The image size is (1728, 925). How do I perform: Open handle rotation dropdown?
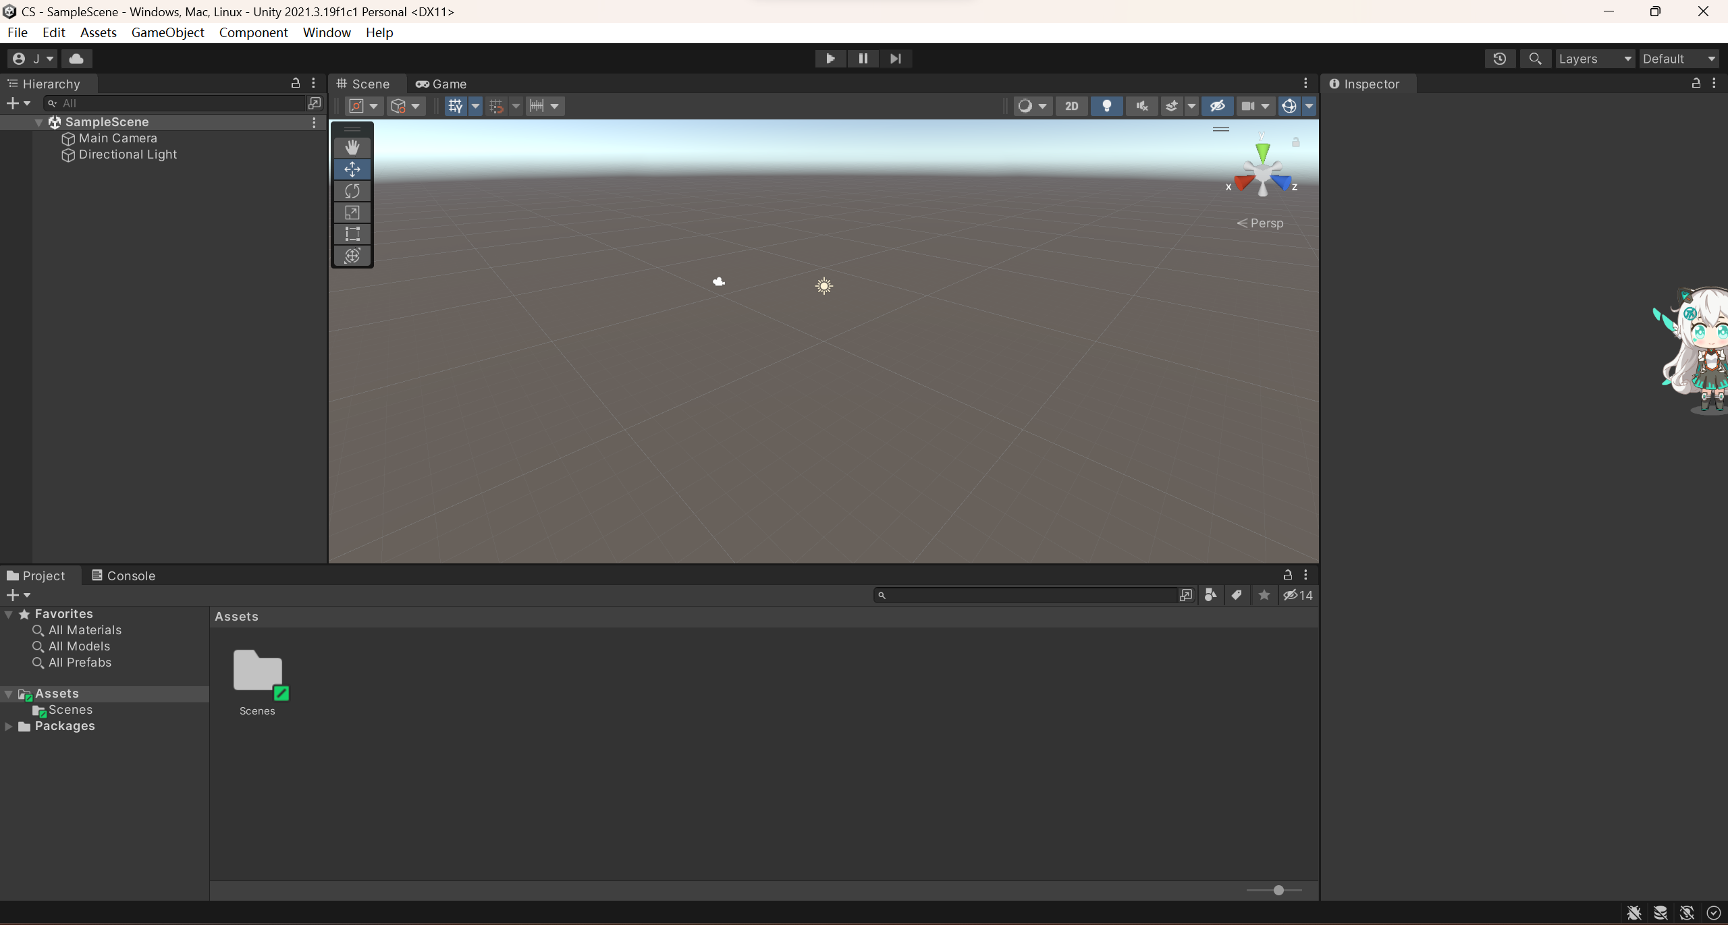pyautogui.click(x=406, y=106)
